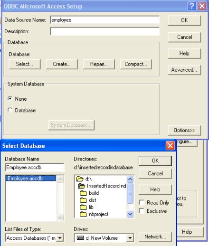Click scroll up arrow in database file list
209x246 pixels.
pyautogui.click(x=60, y=179)
